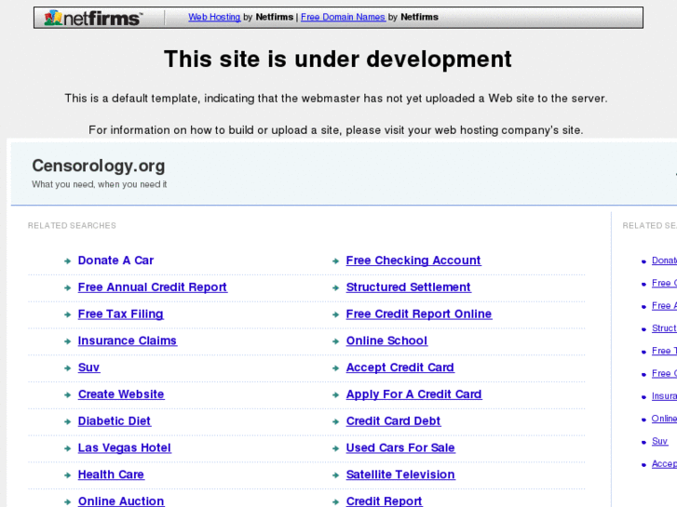Click the arrow icon beside Structured Settlement
677x507 pixels.
click(x=335, y=287)
